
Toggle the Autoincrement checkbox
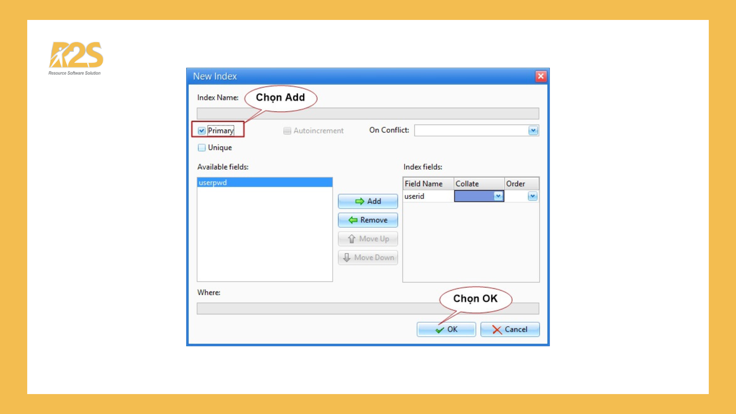pos(287,130)
